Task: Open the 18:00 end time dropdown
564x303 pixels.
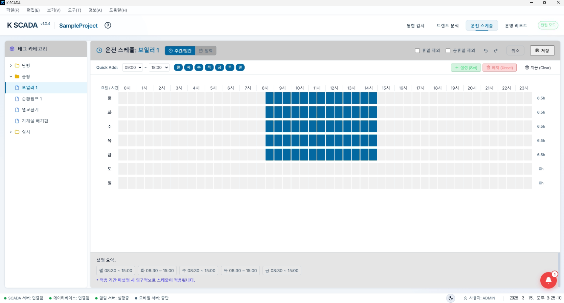Action: click(x=159, y=67)
